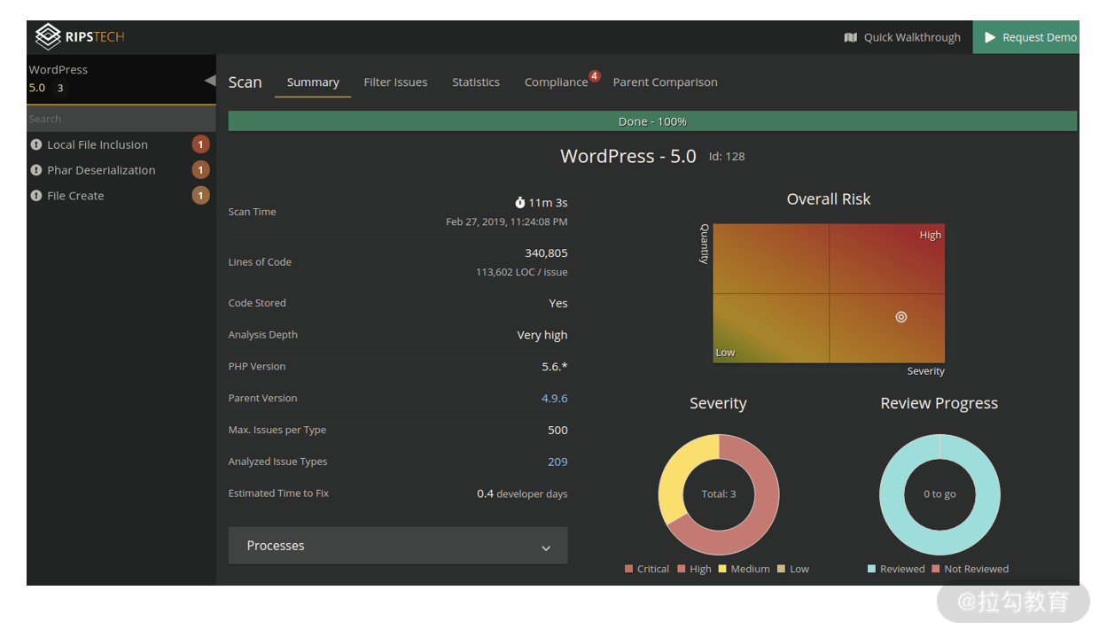Expand the Processes panel chevron

[x=546, y=548]
